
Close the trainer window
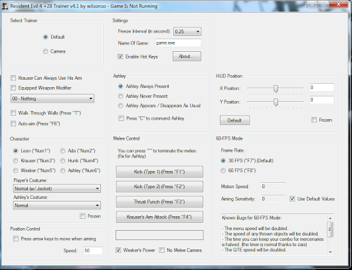[x=339, y=5]
